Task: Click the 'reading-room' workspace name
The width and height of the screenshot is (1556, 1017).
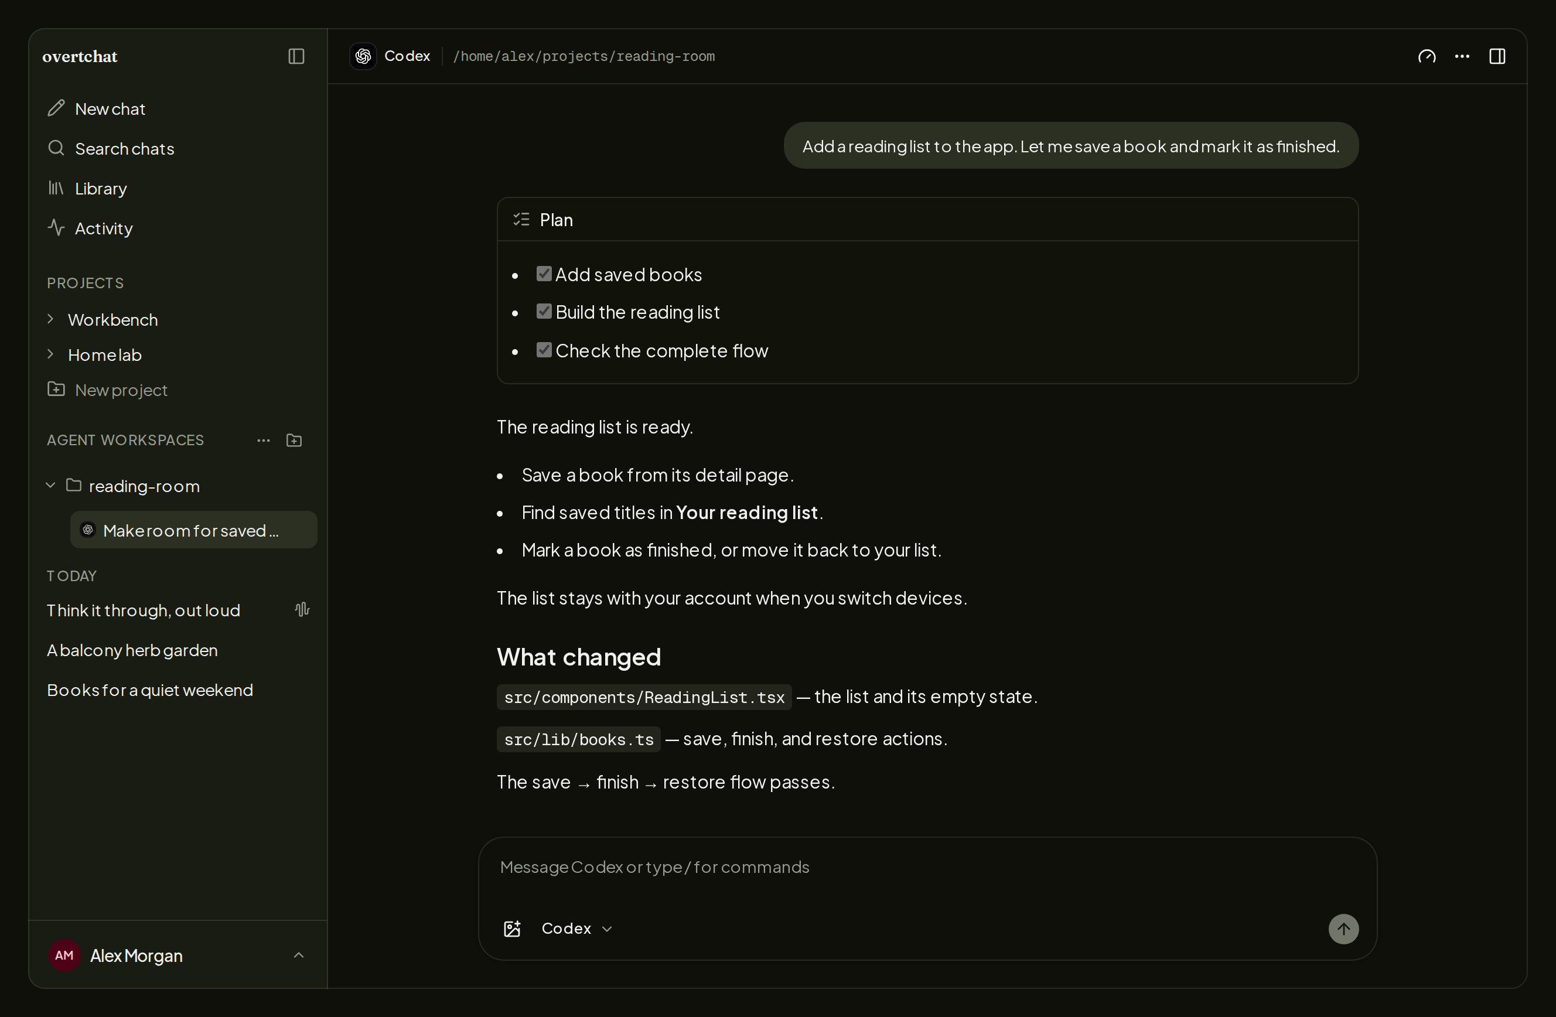Action: coord(145,486)
